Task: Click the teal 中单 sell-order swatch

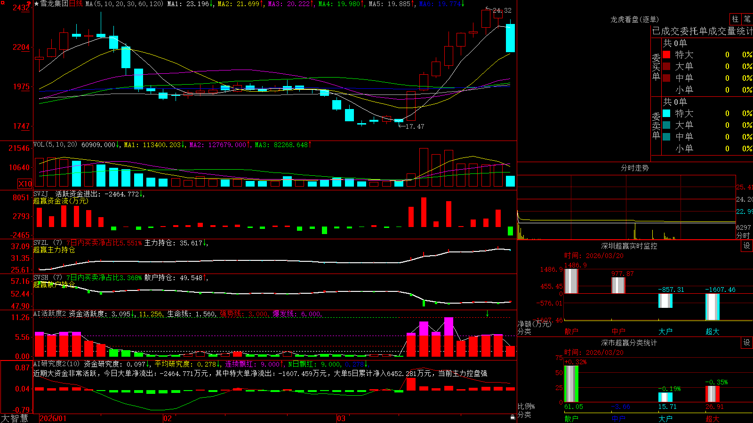Action: pos(666,137)
